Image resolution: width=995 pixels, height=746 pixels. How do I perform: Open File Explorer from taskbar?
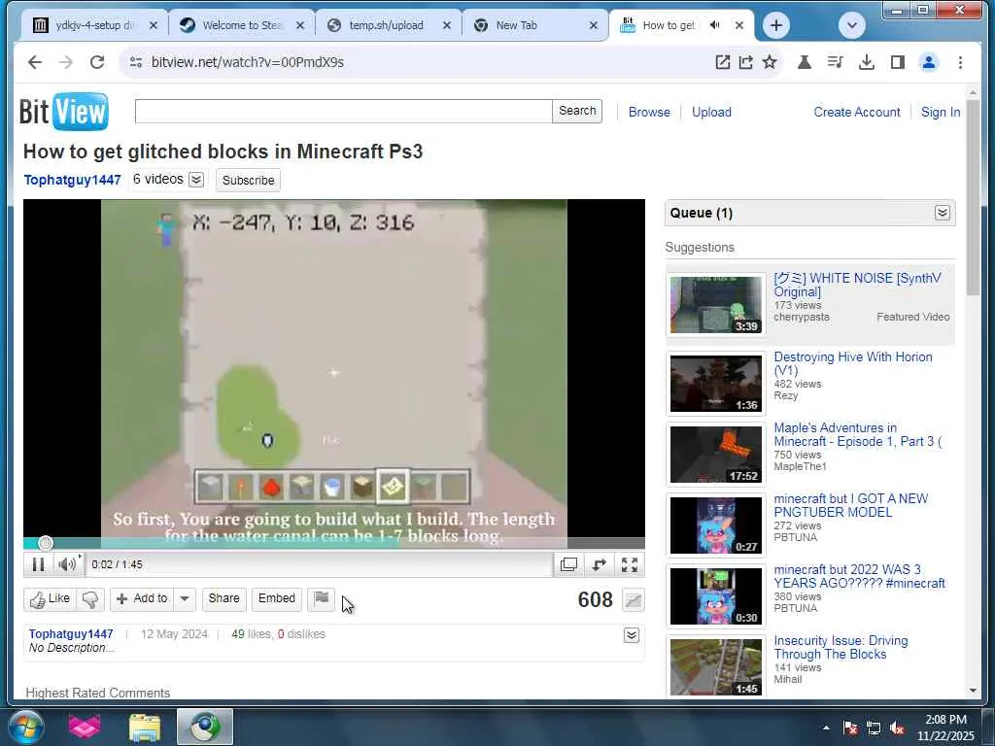pyautogui.click(x=145, y=727)
